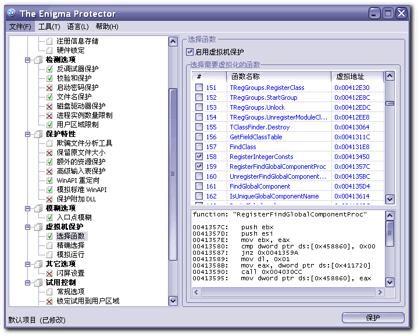Viewport: 418px width, 336px height.
Task: Click tree panel scroll down arrow
Action: pos(173,301)
